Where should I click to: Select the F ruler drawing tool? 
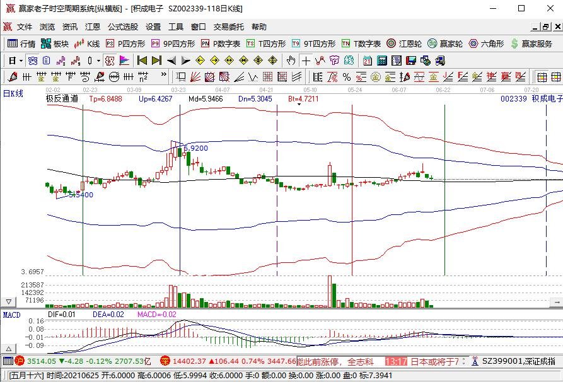pyautogui.click(x=71, y=76)
